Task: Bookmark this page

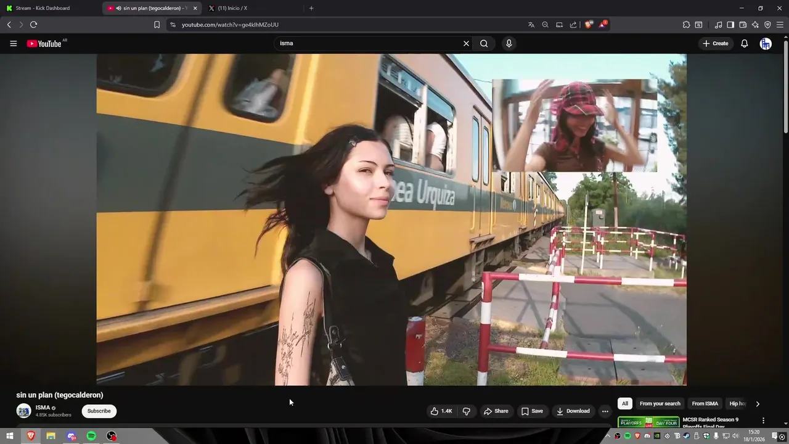Action: [157, 25]
